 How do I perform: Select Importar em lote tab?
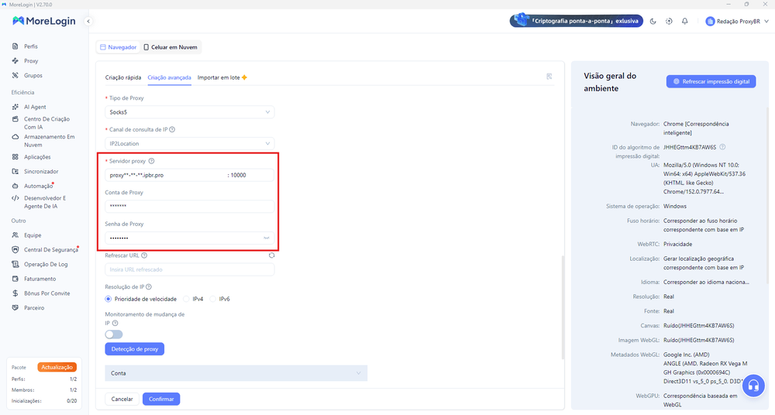pyautogui.click(x=222, y=77)
